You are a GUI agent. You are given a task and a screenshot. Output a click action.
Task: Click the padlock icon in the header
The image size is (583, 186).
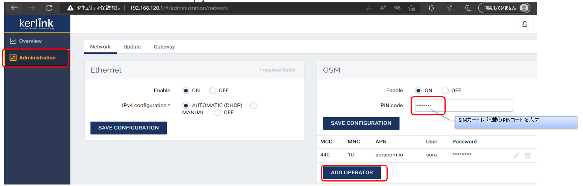coord(524,24)
